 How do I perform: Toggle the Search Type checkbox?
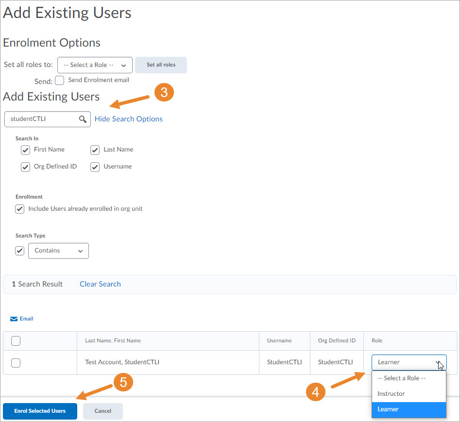coord(20,251)
